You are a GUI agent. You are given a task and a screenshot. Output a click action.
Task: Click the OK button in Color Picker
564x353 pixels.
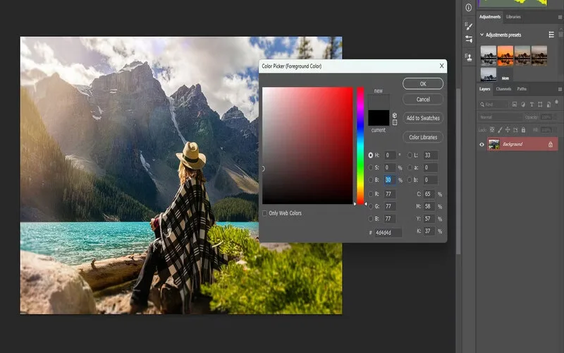[x=423, y=83]
